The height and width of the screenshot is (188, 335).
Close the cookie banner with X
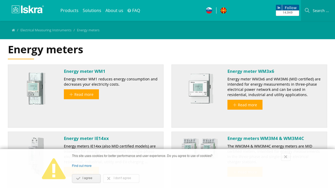point(286,157)
